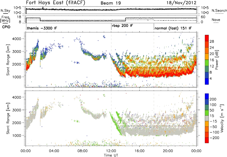Viewport: 227px width, 157px height.
Task: Click the 'Time UT' axis label
Action: coord(111,155)
